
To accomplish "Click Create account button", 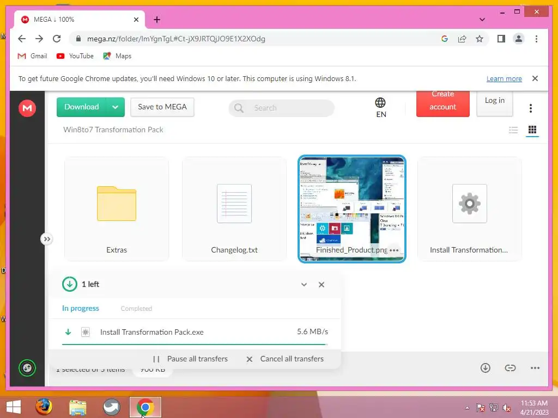I will [x=442, y=103].
